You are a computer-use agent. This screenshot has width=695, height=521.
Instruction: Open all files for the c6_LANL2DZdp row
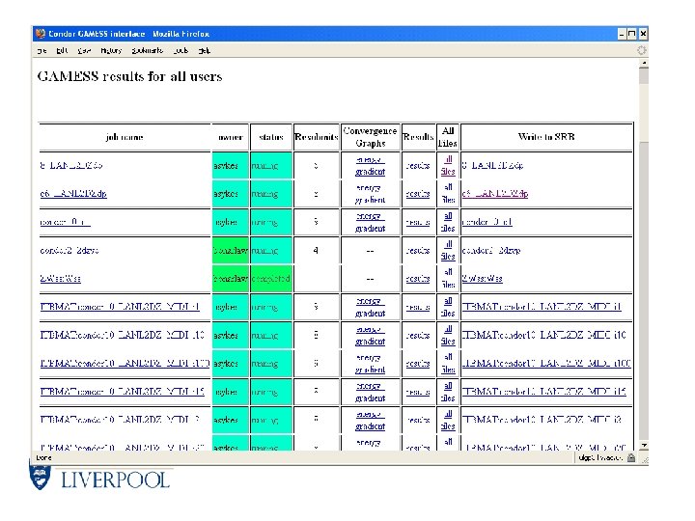tap(448, 194)
